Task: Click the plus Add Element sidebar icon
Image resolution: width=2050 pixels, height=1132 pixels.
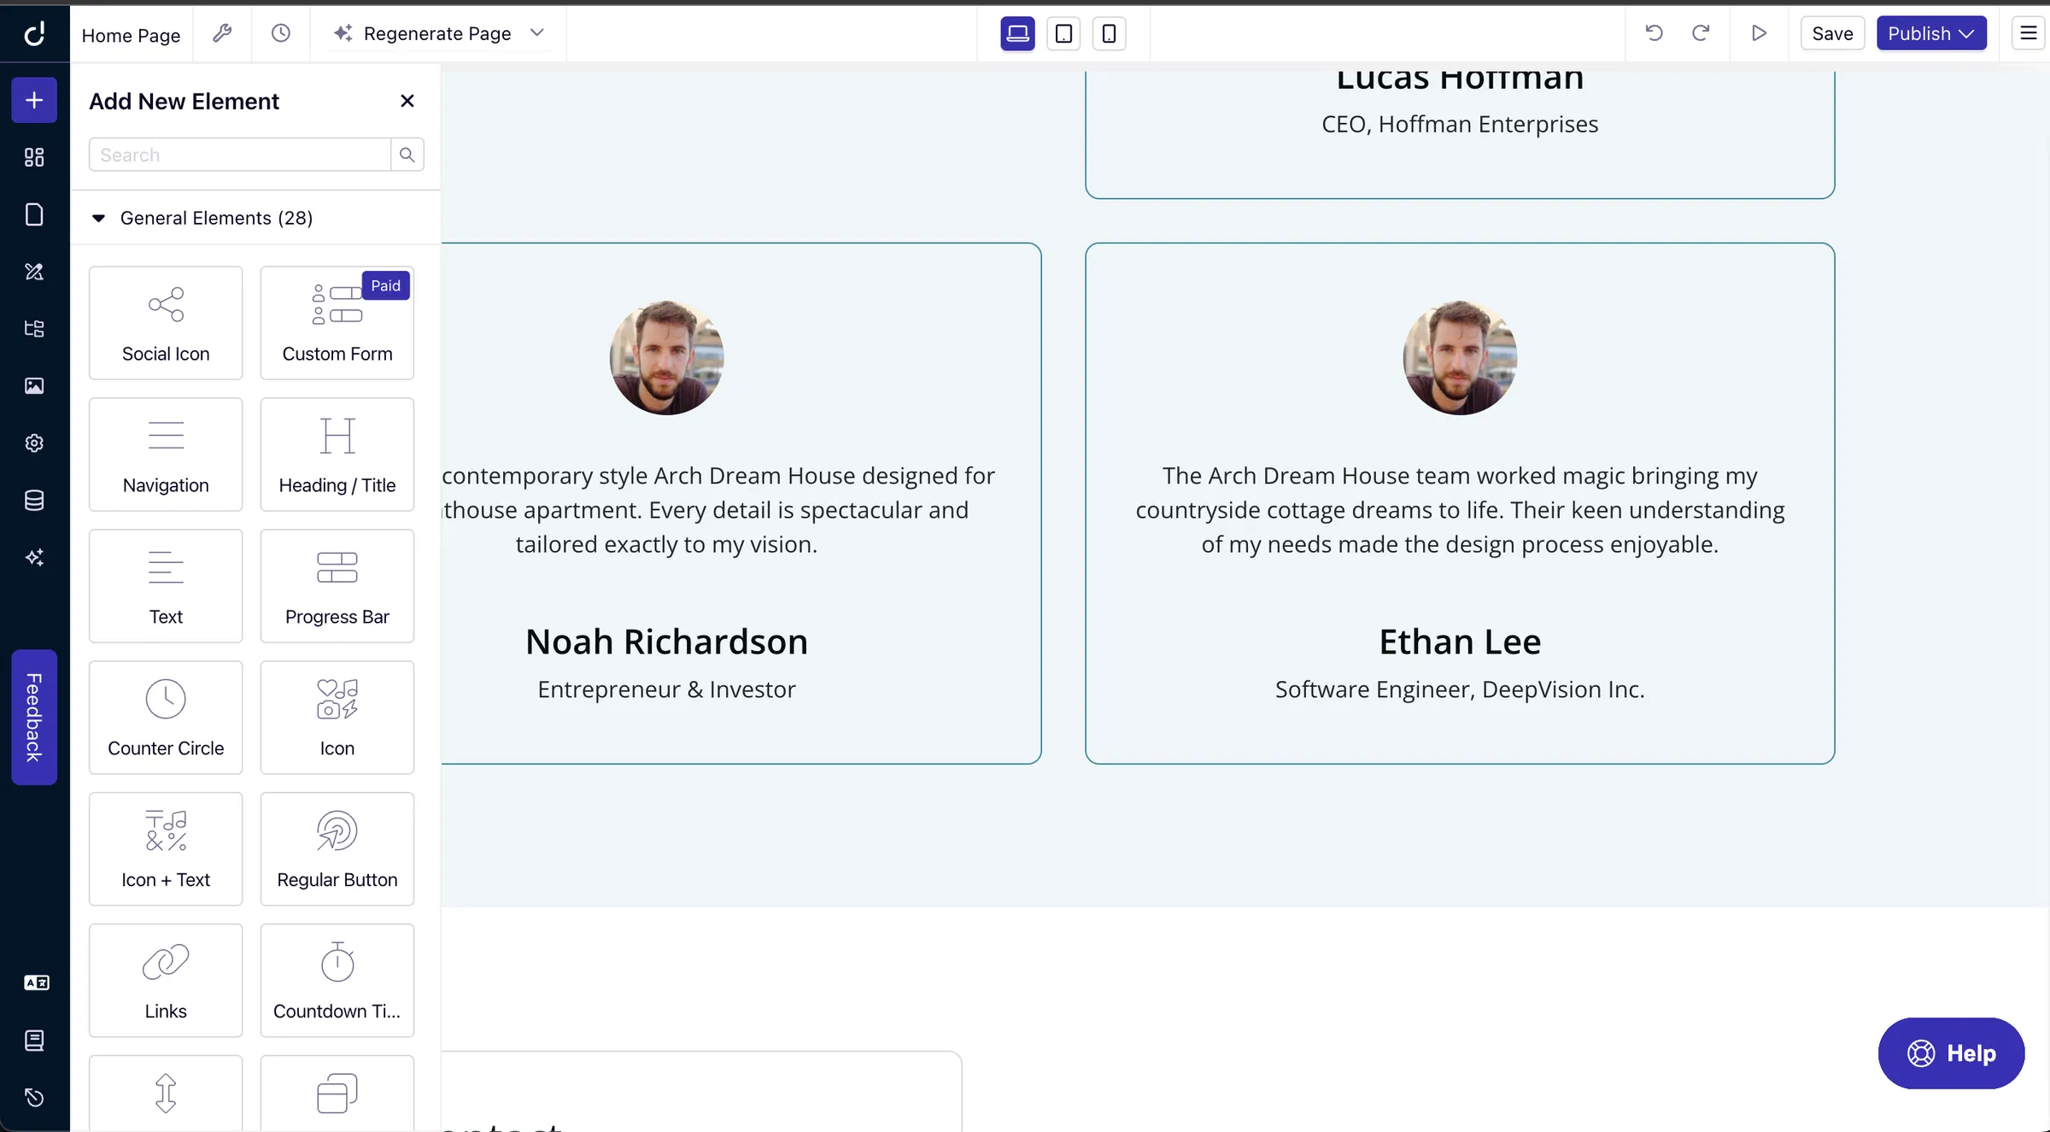Action: [x=34, y=101]
